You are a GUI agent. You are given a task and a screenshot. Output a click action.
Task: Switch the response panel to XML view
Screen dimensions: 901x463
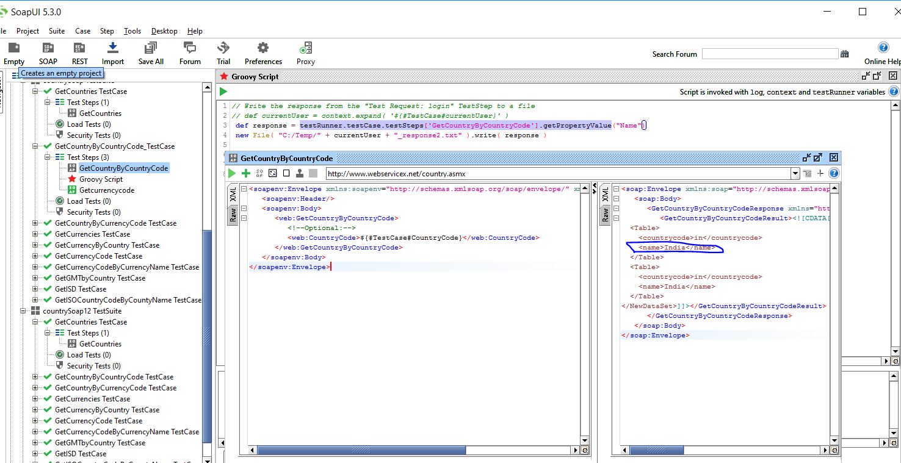(x=605, y=195)
